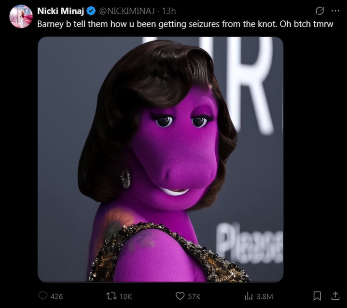Click the 10K reposts count

pos(125,296)
